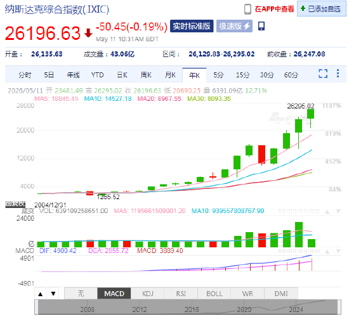Select the WR indicator tab
349x319 pixels.
point(247,294)
